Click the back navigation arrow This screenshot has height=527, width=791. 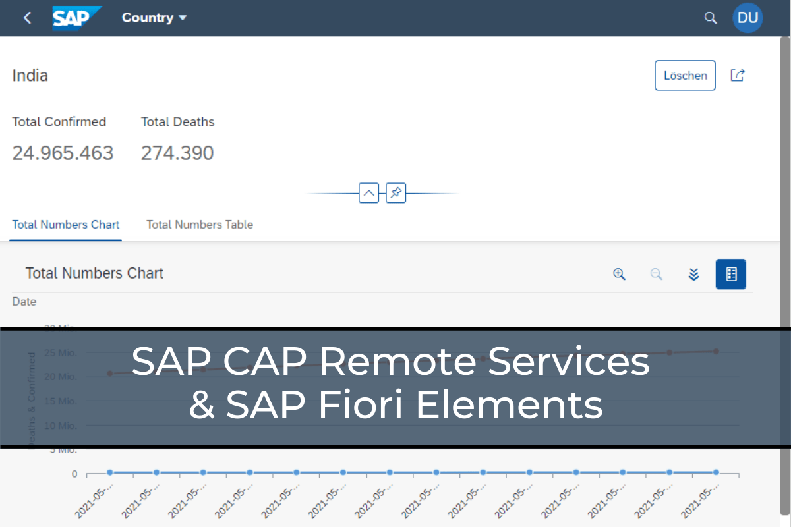pyautogui.click(x=26, y=18)
